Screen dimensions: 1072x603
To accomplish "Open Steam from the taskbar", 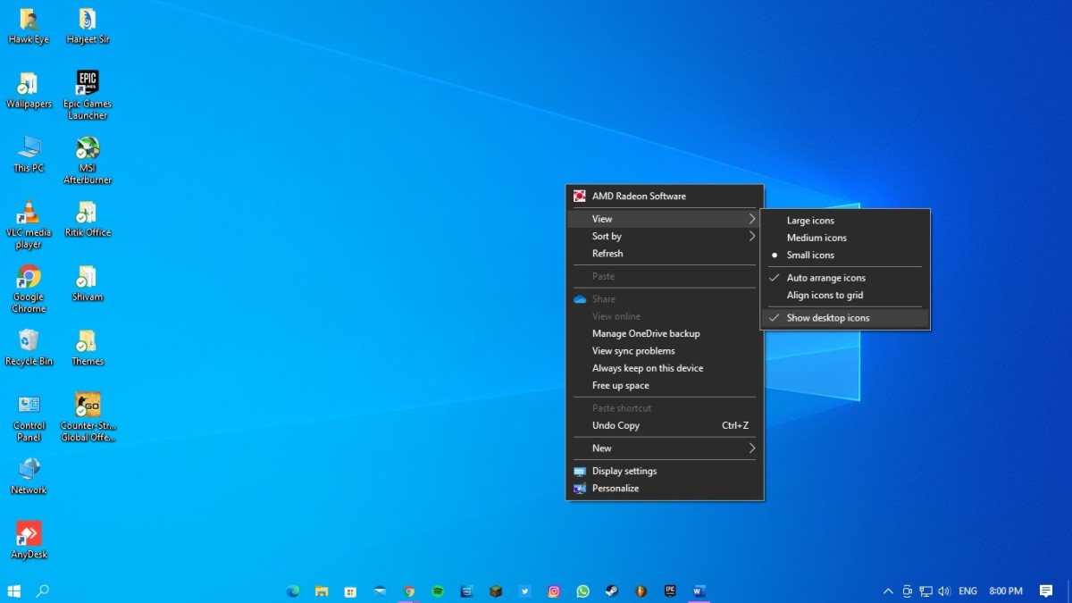I will (x=612, y=591).
